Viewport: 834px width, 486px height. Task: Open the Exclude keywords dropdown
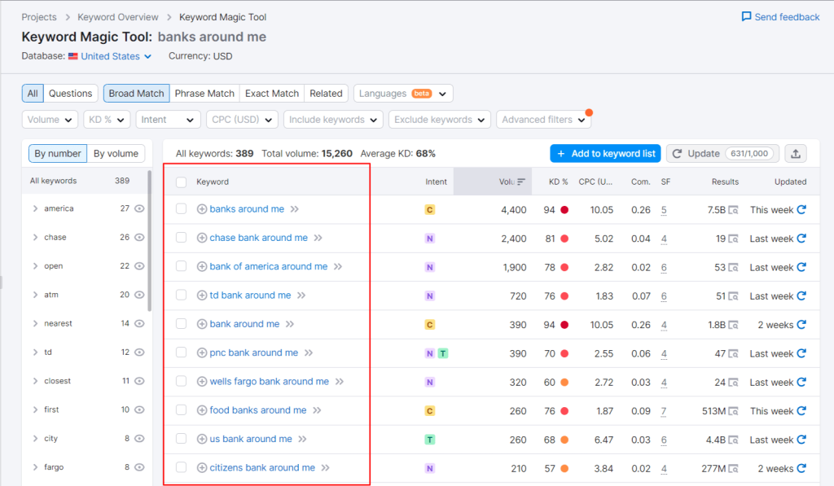[439, 120]
